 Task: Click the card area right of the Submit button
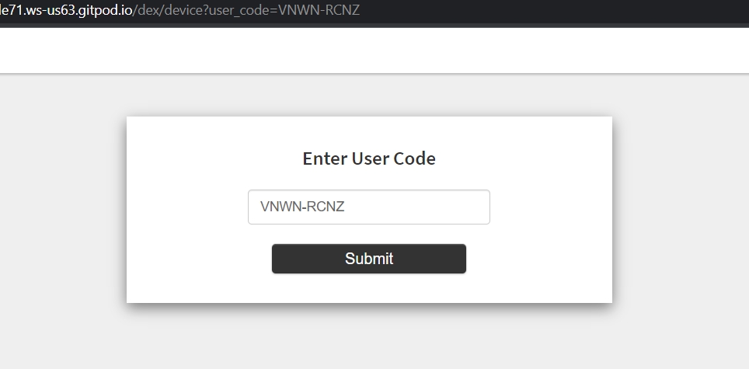(x=540, y=259)
